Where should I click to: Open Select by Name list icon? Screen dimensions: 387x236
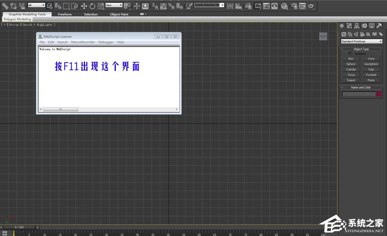(58, 6)
